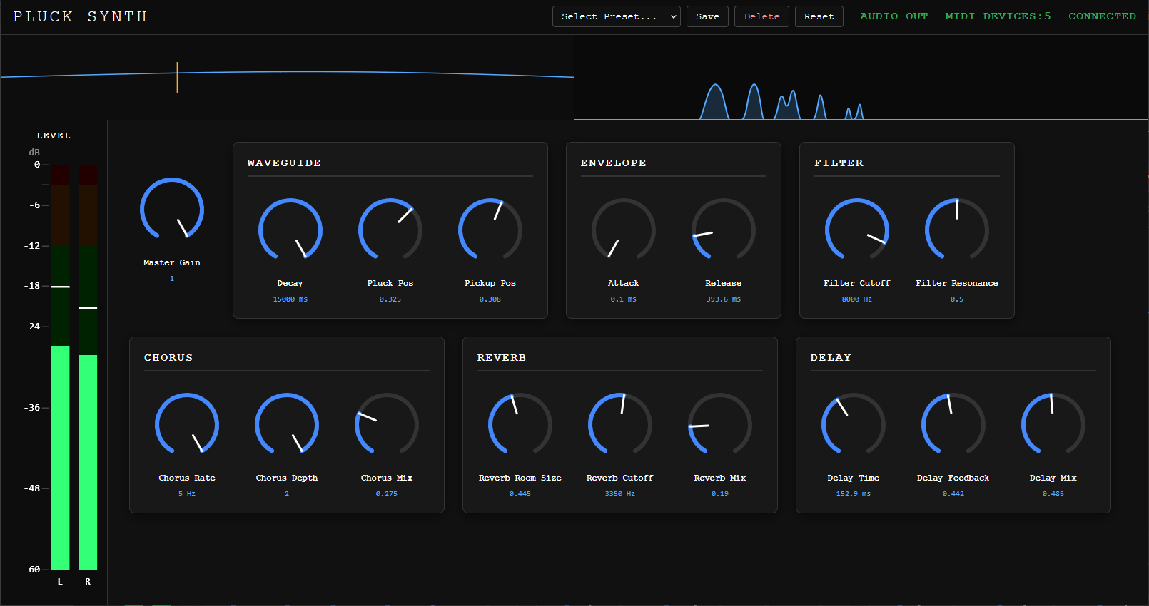Click the Chorus Rate knob

click(x=187, y=425)
